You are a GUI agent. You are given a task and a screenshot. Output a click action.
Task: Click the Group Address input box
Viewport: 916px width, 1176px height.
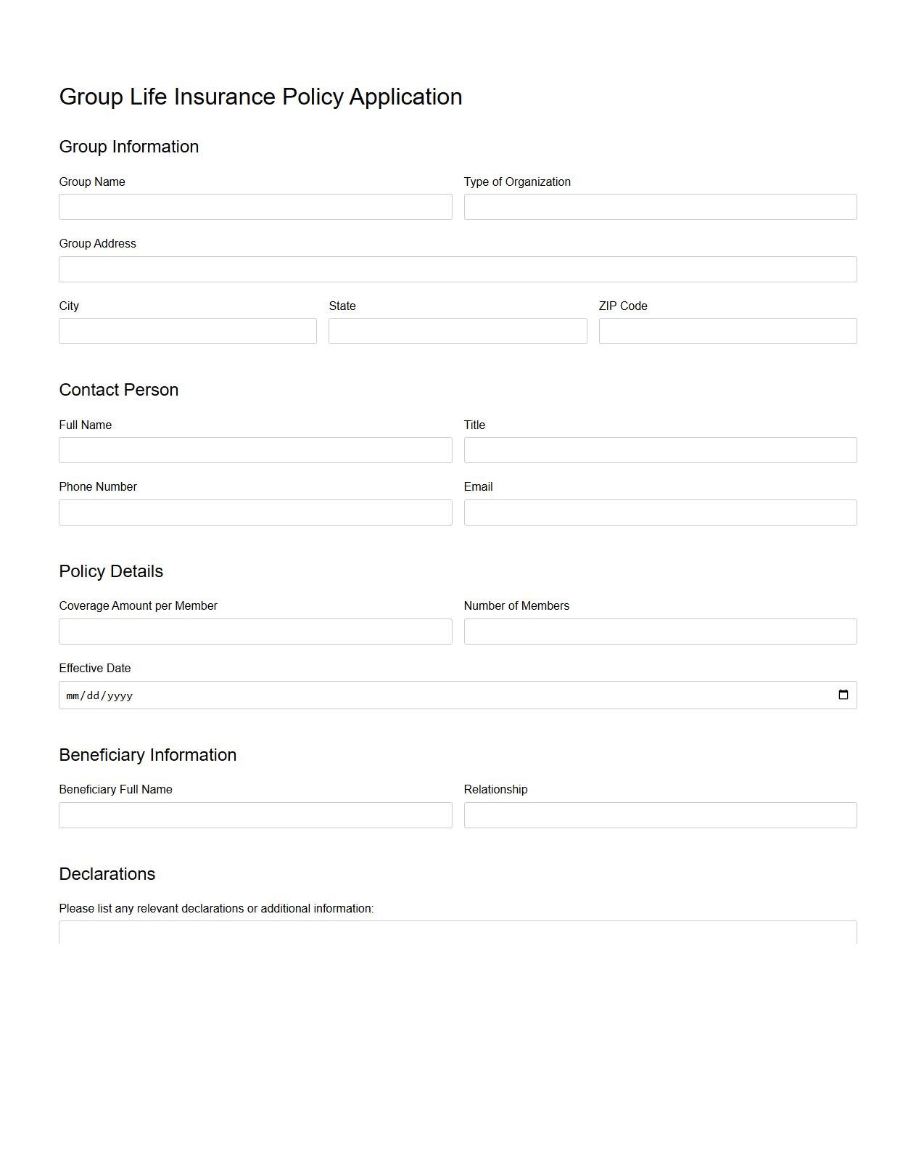[458, 269]
